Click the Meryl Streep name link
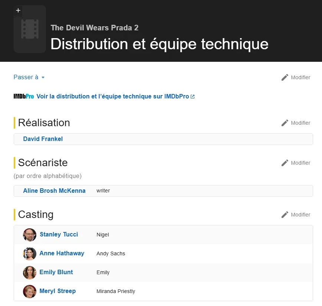 click(x=57, y=291)
